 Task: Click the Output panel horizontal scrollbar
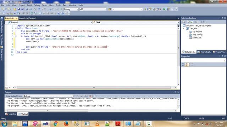48,111
